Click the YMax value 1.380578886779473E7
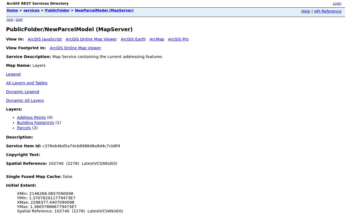Image resolution: width=351 pixels, height=219 pixels. pos(53,207)
